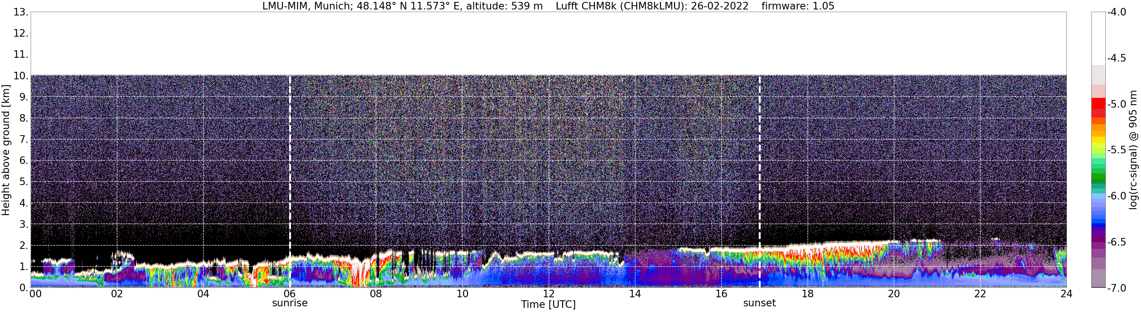
Task: Click the '14' time tick label
Action: 635,294
